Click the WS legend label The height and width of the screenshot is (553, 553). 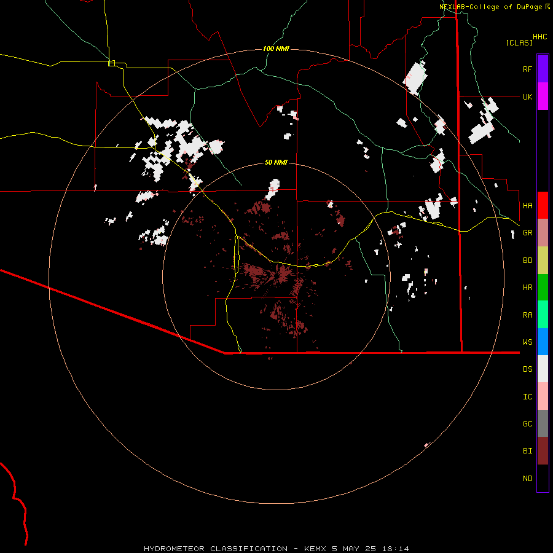(528, 342)
